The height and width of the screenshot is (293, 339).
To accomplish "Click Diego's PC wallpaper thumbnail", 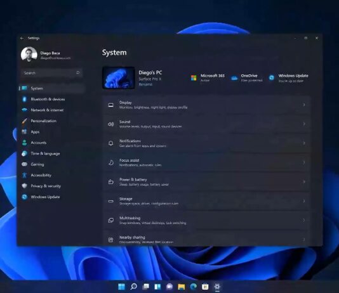I will 119,78.
